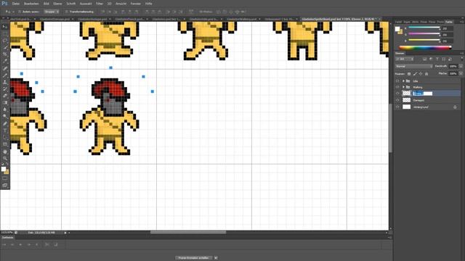Select the Eraser tool

(x=5, y=96)
